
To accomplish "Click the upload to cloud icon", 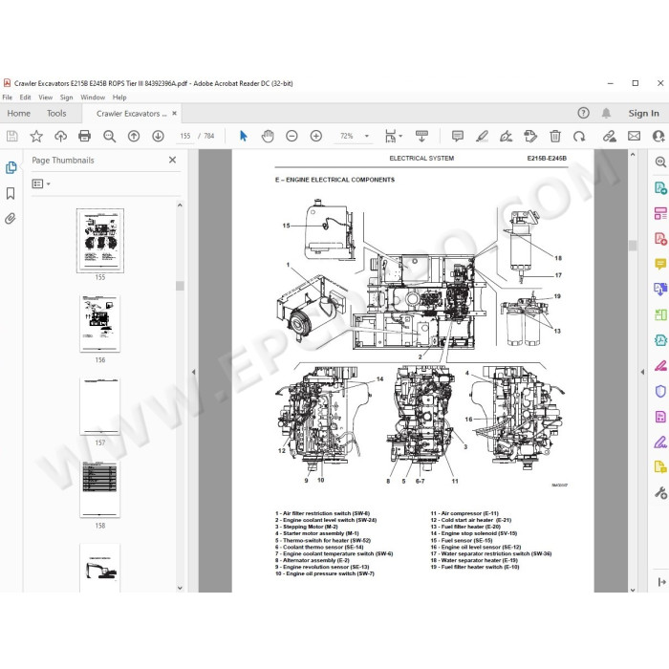I will click(x=60, y=136).
